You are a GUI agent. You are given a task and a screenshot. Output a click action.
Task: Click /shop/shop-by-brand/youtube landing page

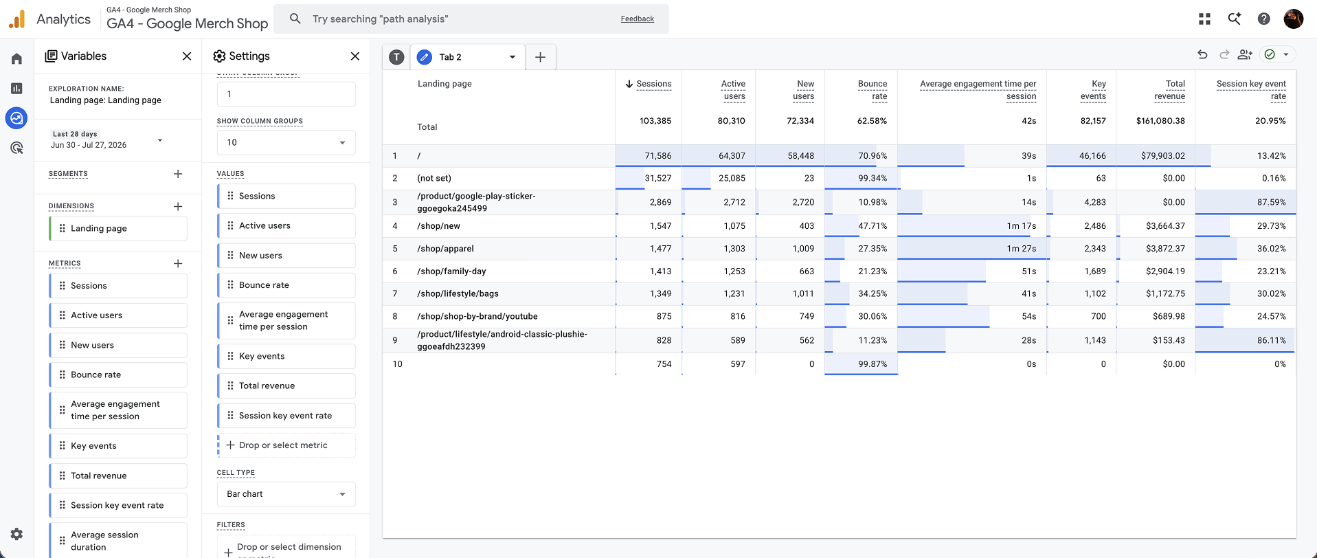[477, 316]
